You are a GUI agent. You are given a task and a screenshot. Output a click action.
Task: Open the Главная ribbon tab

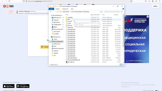point(57,9)
